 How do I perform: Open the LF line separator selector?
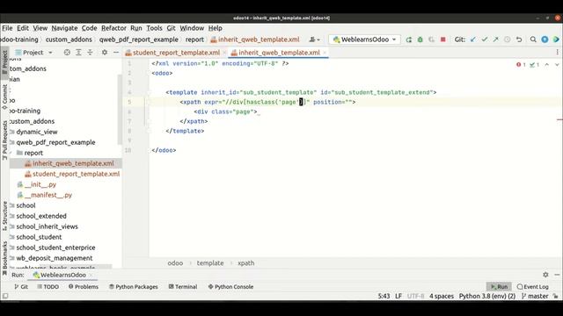click(398, 296)
